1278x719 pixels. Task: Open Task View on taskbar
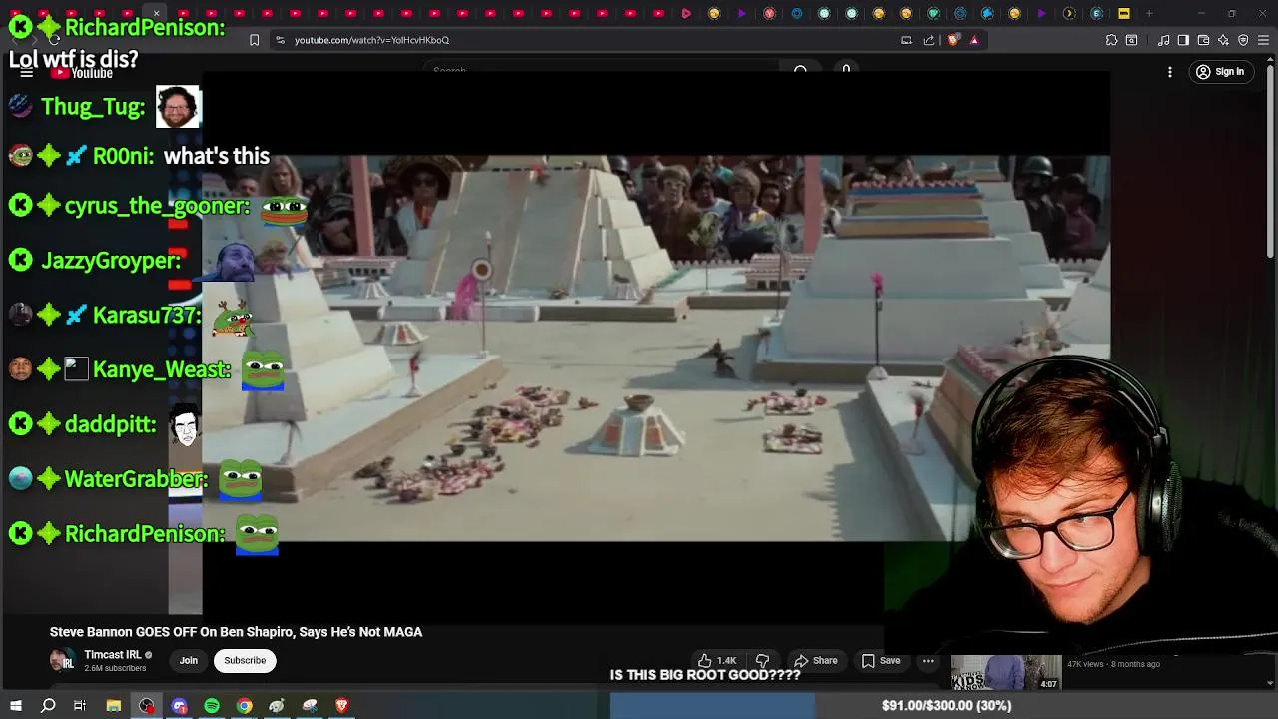pyautogui.click(x=80, y=705)
